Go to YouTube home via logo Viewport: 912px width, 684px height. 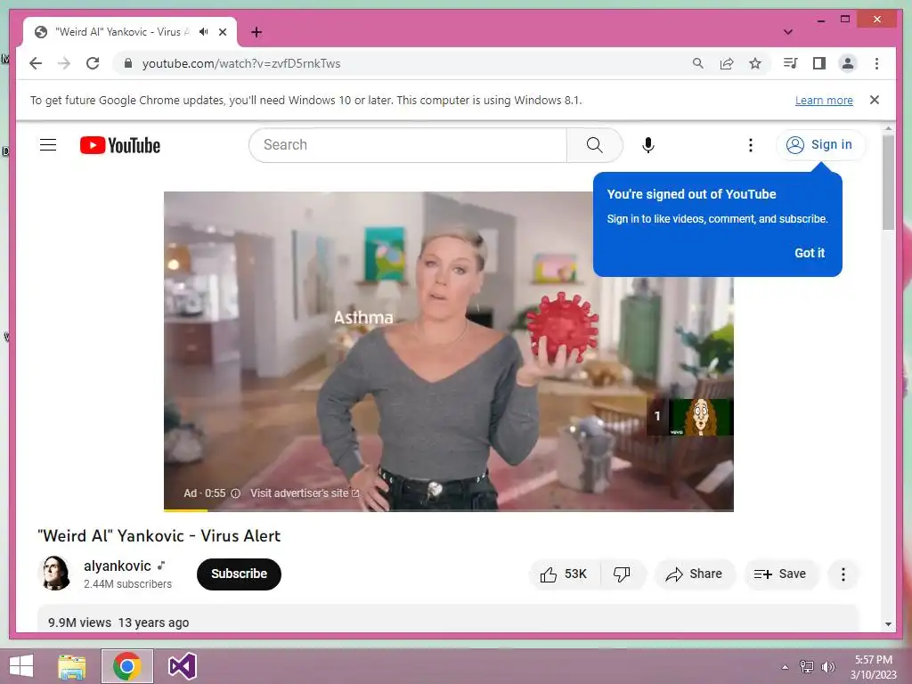(120, 145)
